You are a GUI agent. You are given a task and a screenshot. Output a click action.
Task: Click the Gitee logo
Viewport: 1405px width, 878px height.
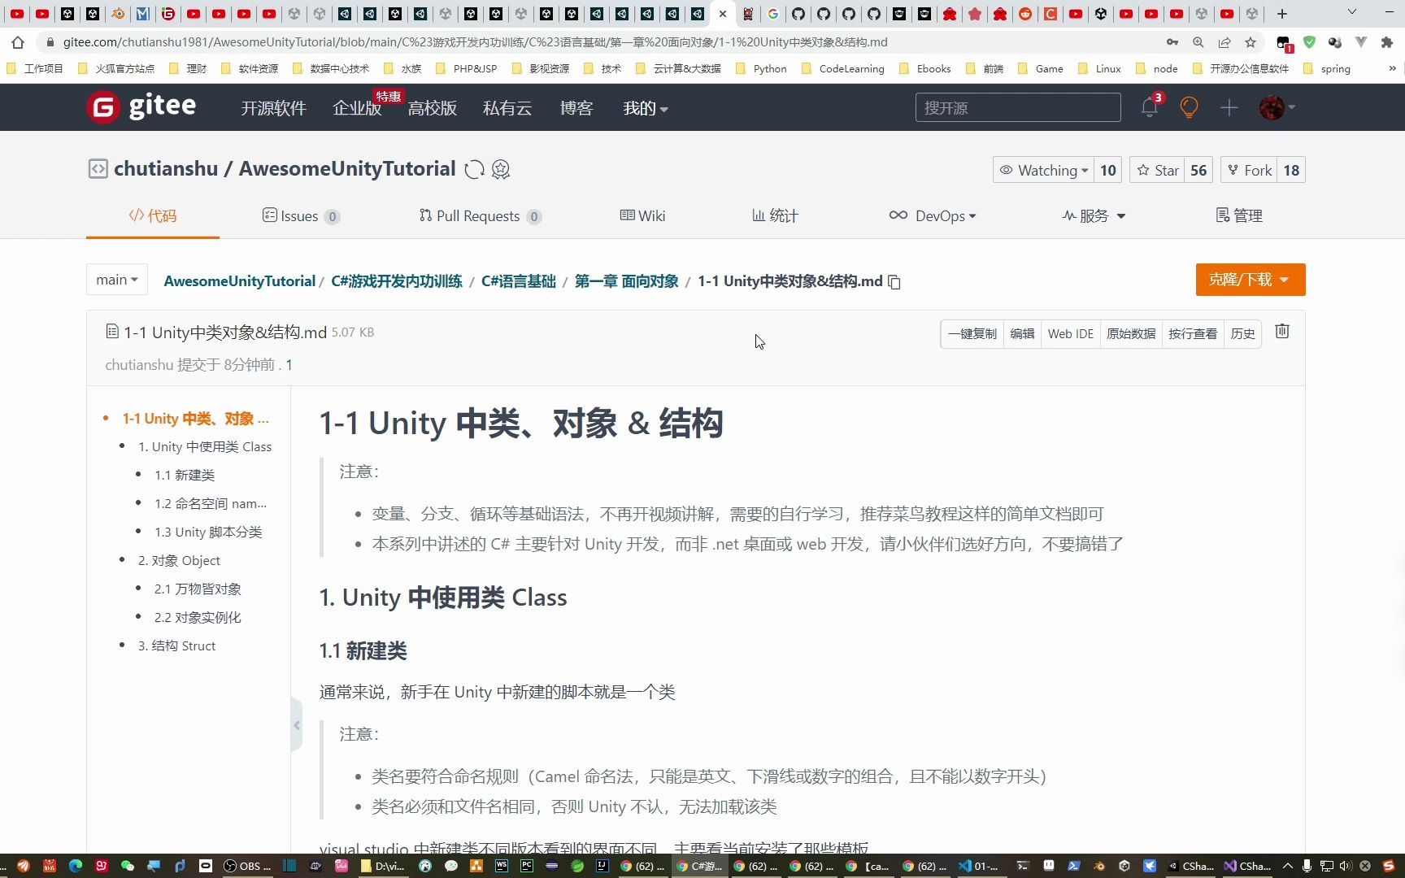(140, 106)
